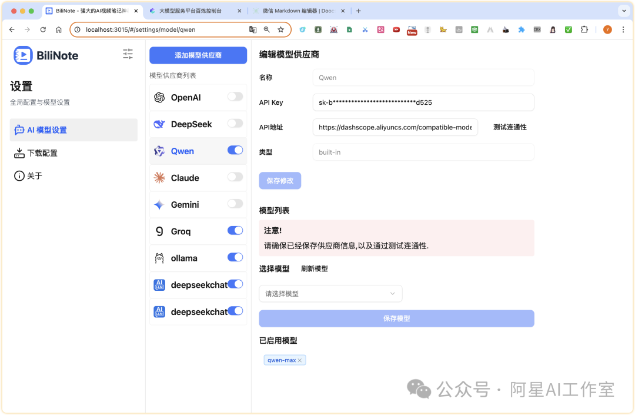Disable the Groq provider switch
Screen dimensions: 635x415
coord(235,230)
